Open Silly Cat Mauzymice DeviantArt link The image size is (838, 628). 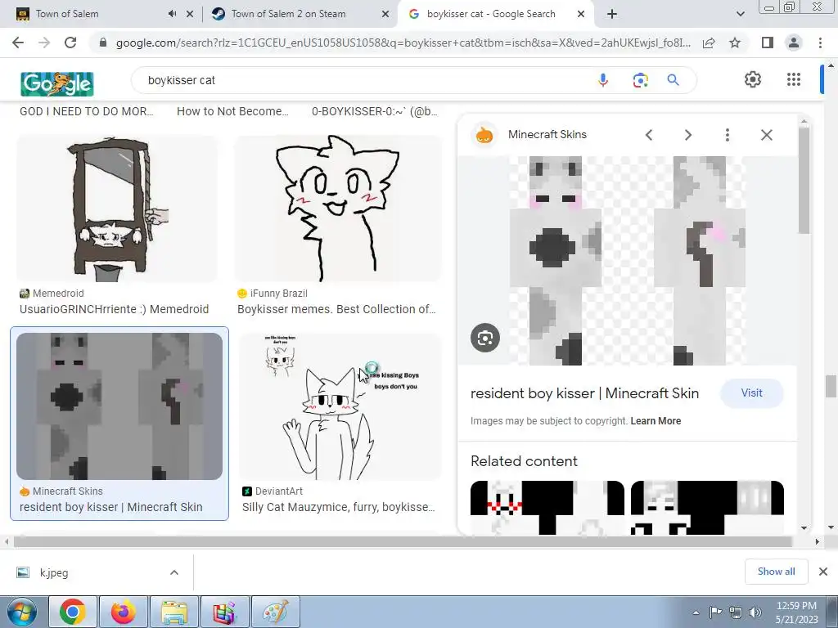tap(339, 507)
